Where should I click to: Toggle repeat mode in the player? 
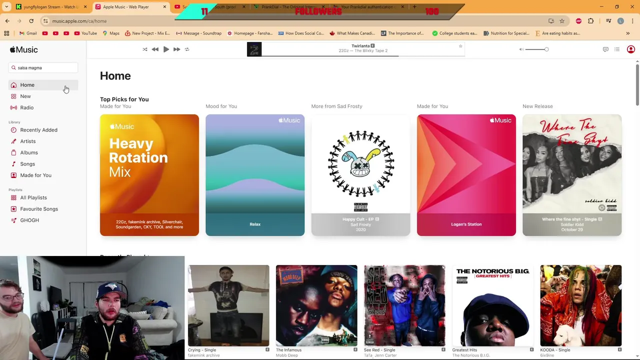tap(187, 49)
